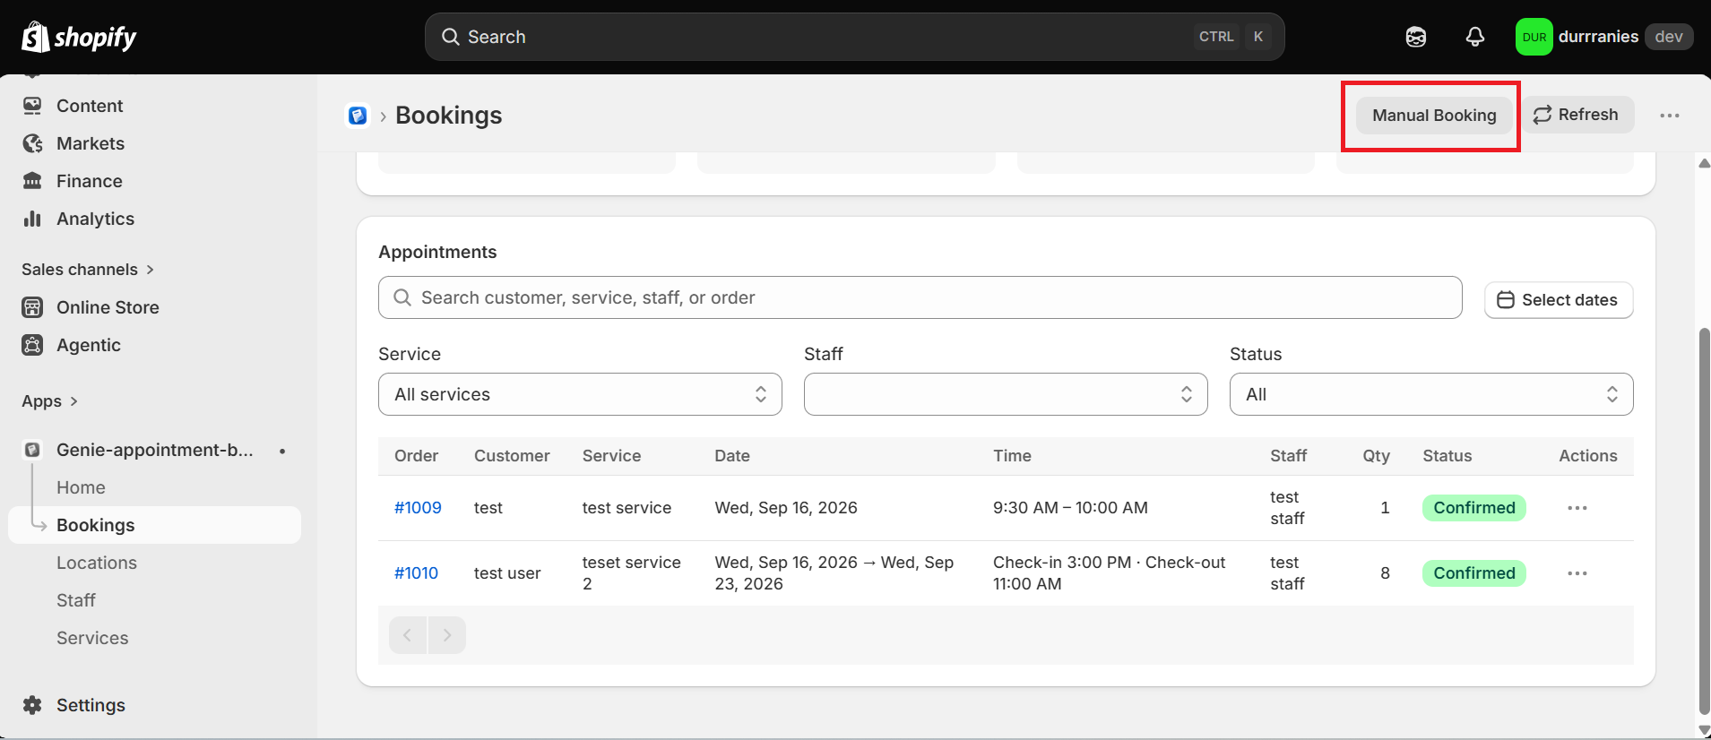The width and height of the screenshot is (1711, 740).
Task: Open the notifications bell
Action: click(1475, 37)
